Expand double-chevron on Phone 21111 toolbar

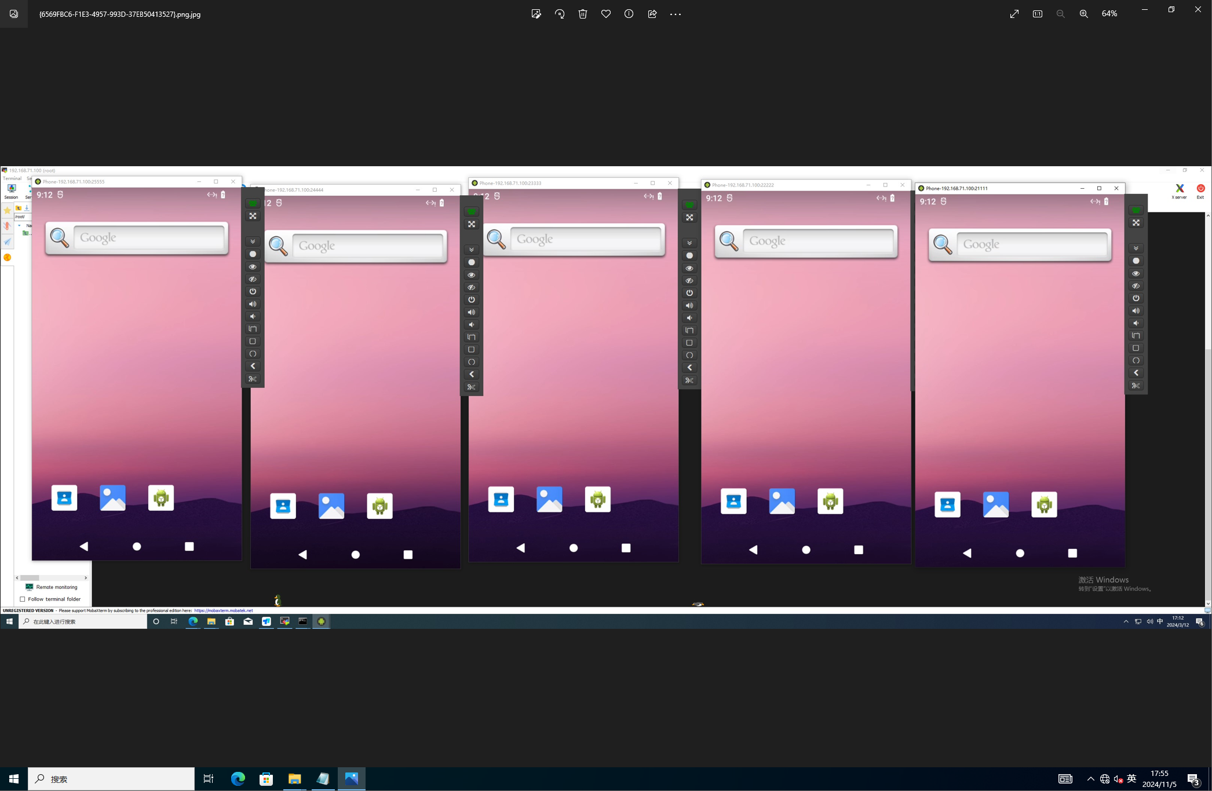click(1136, 248)
